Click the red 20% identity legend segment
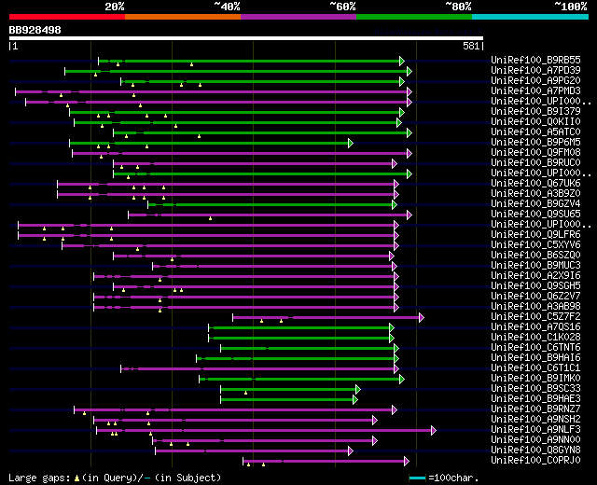The image size is (597, 485). click(x=67, y=17)
